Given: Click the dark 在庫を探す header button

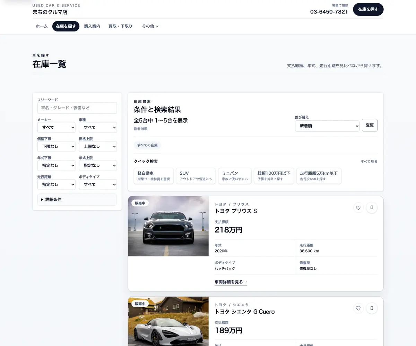Looking at the screenshot, I should coord(368,9).
